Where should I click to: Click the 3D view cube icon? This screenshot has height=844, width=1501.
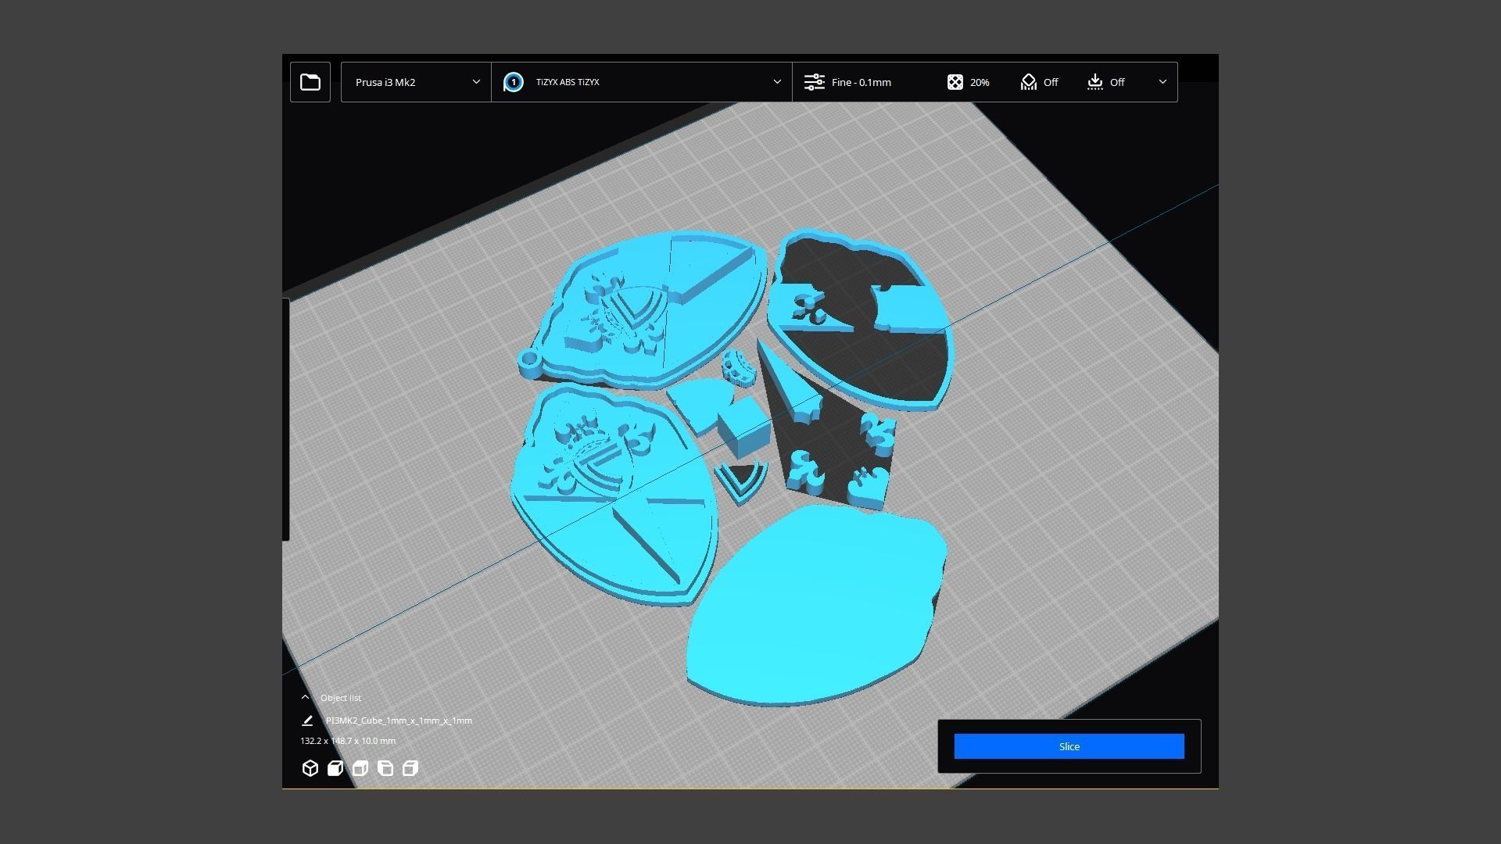(310, 768)
